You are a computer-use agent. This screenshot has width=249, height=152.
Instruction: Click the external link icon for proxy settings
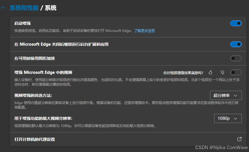coord(239,139)
